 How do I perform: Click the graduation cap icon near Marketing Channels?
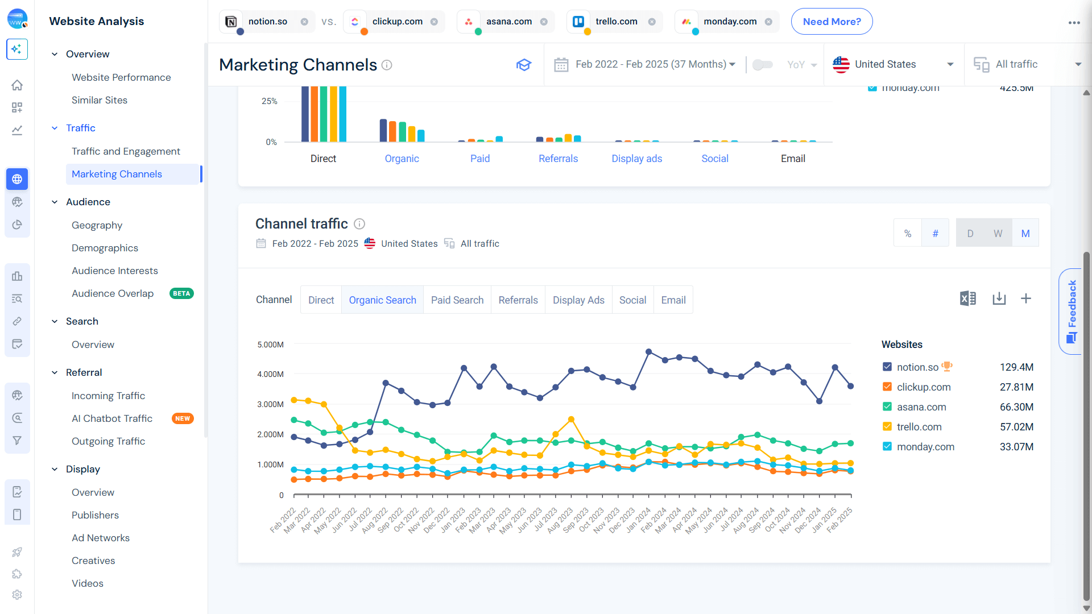pos(524,64)
